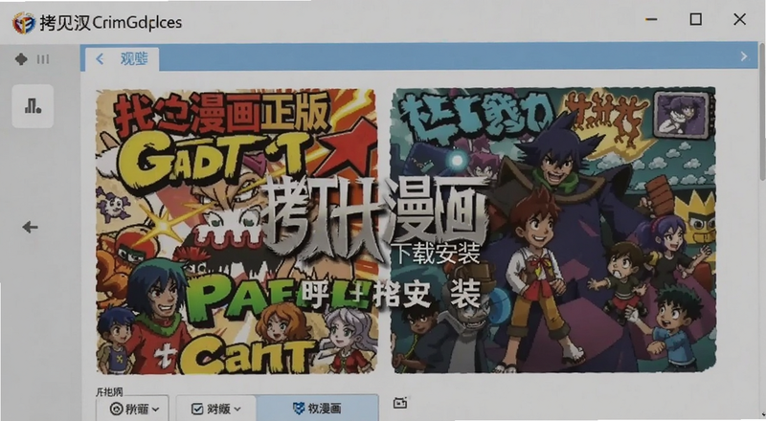
Task: Open the 狱蘁 dropdown
Action: pos(132,409)
